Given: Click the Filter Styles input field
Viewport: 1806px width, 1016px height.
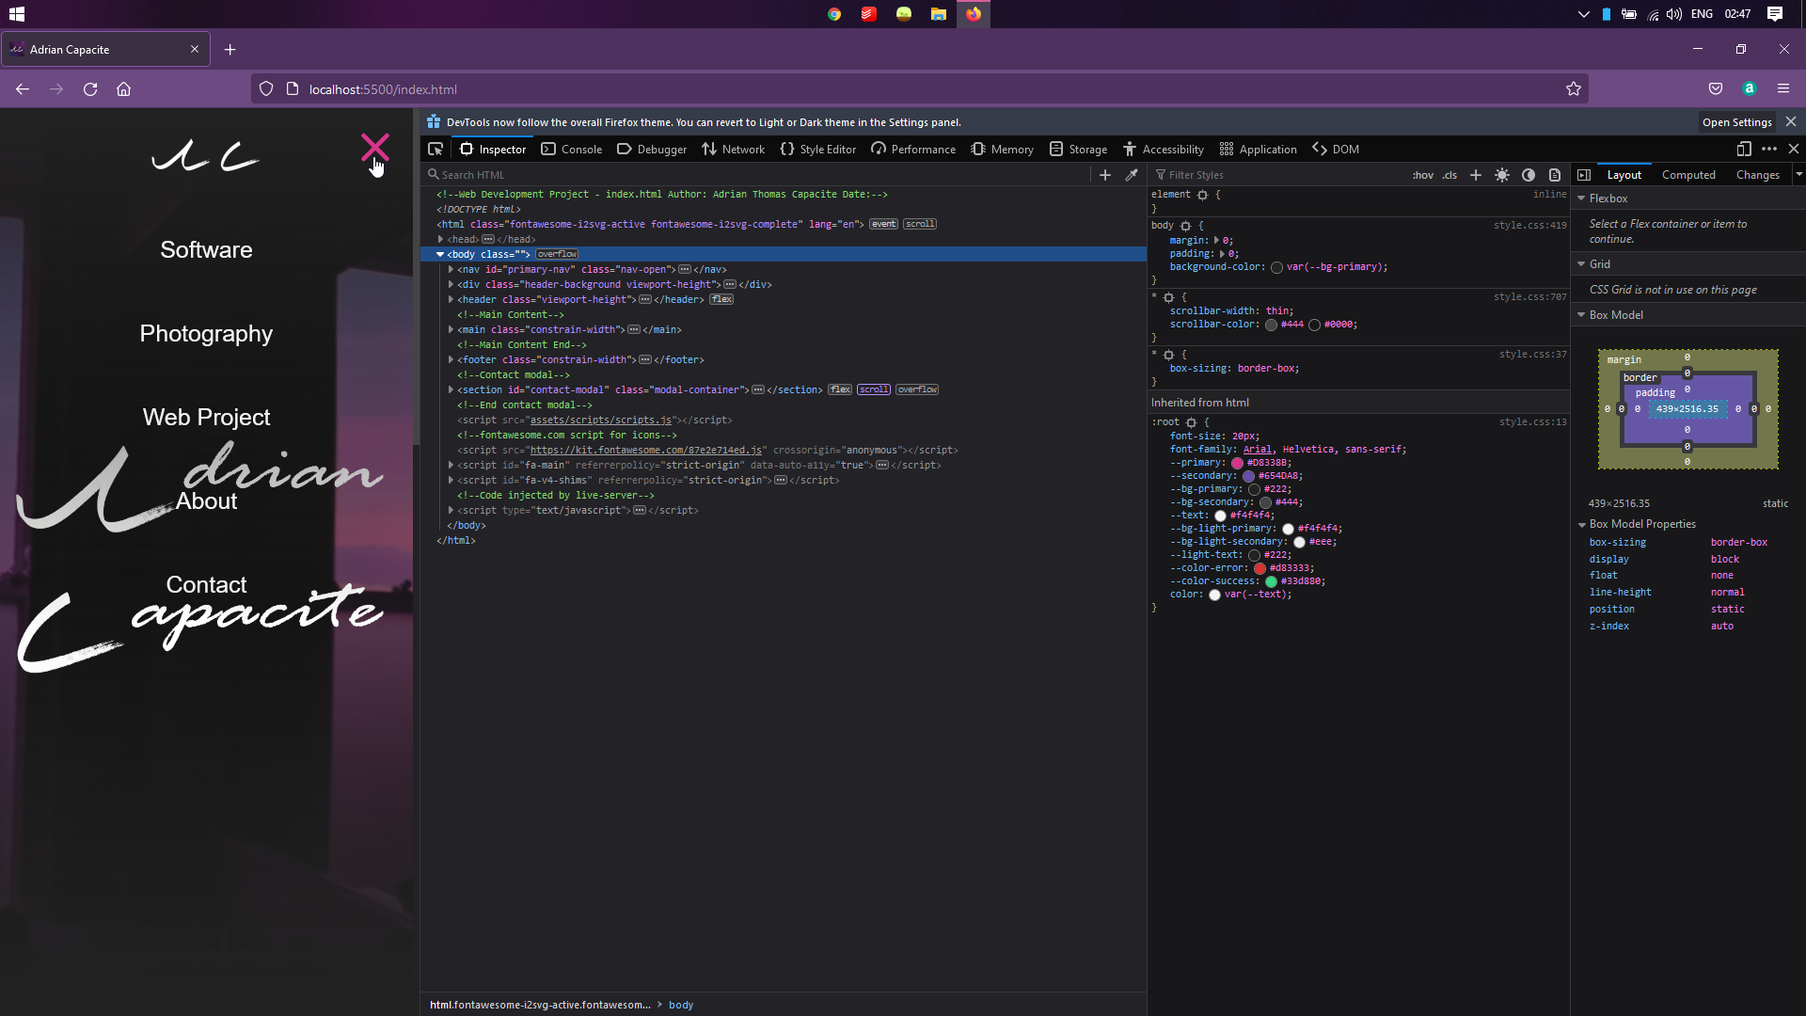Looking at the screenshot, I should coord(1279,175).
